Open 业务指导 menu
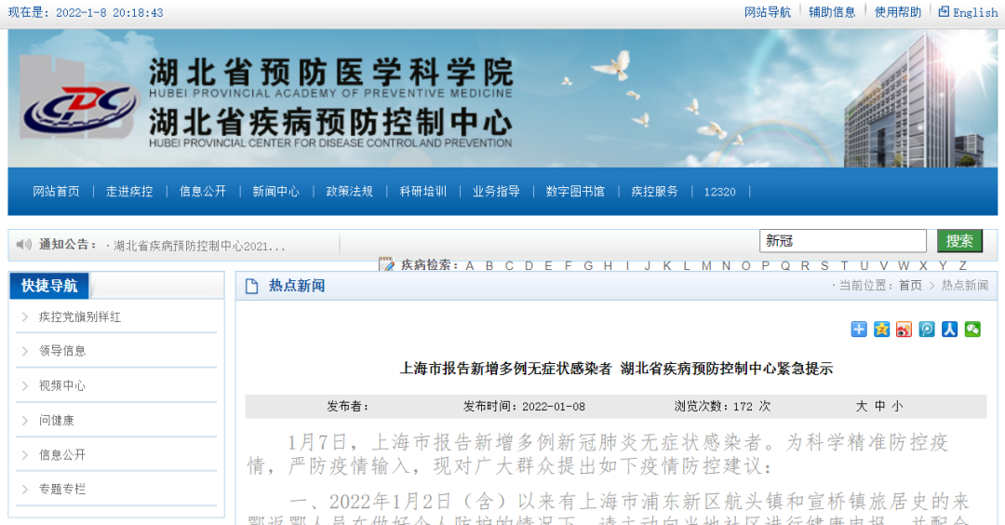 496,192
